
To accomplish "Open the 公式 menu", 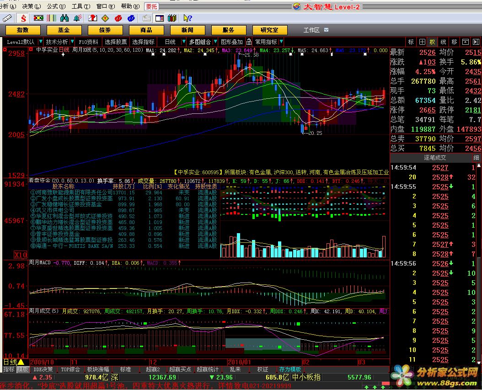I will [56, 6].
